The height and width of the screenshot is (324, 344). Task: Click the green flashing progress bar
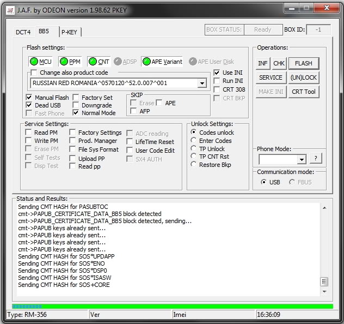pos(173,307)
